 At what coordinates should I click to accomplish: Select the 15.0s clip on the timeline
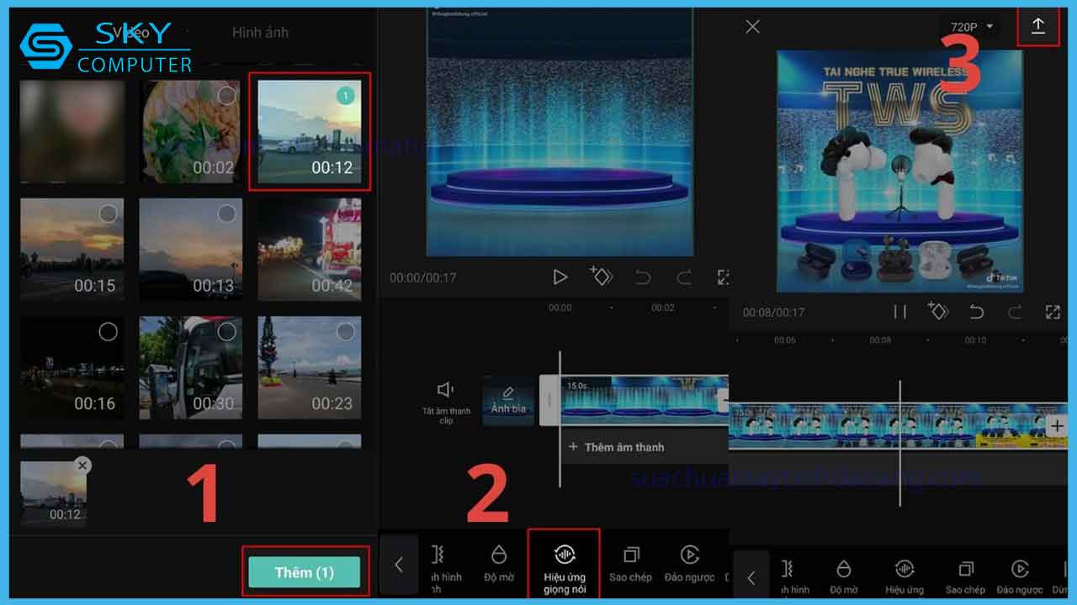pos(645,400)
